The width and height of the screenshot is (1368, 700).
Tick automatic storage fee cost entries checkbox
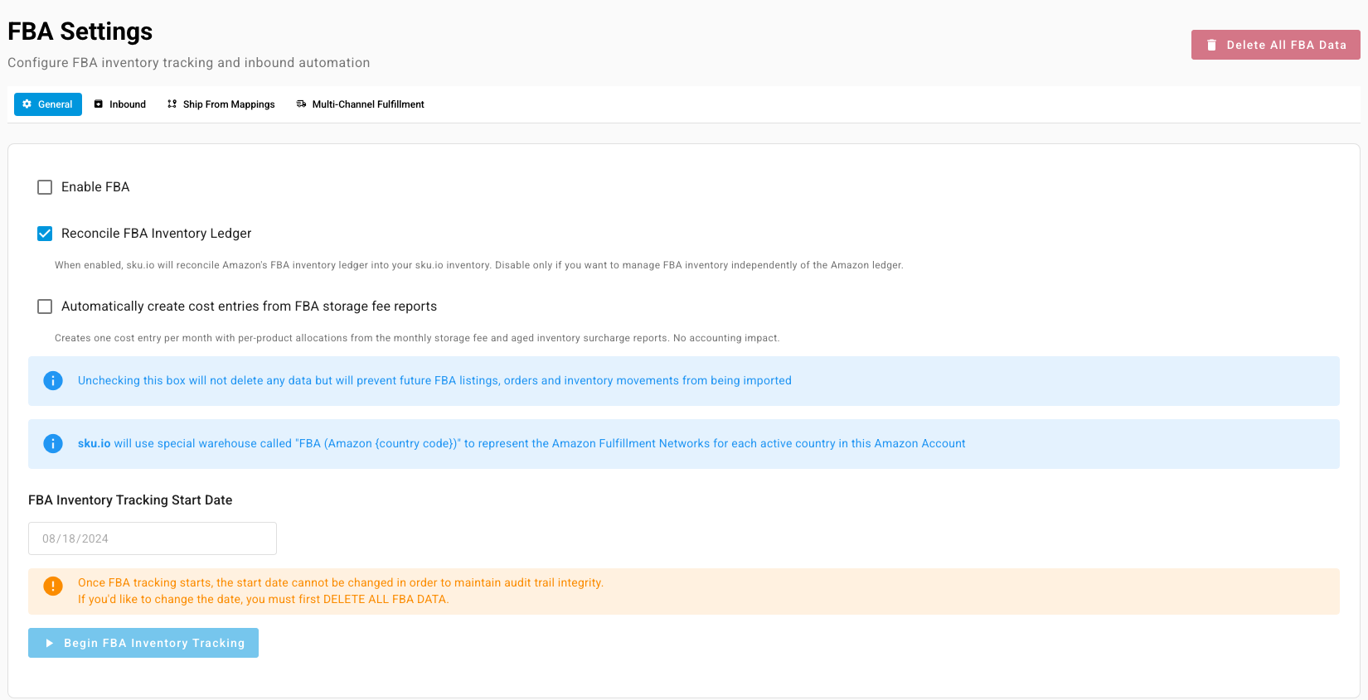45,307
